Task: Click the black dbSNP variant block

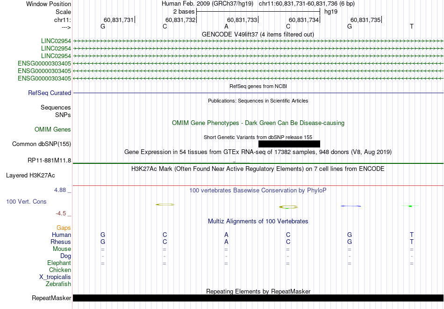Action: (x=289, y=144)
